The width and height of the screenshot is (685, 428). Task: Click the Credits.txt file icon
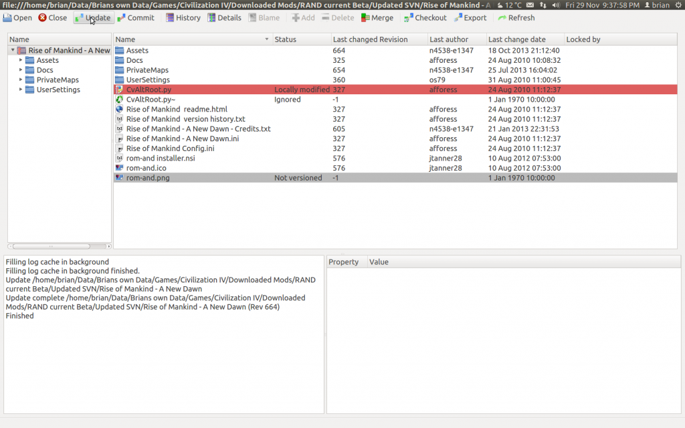[119, 129]
